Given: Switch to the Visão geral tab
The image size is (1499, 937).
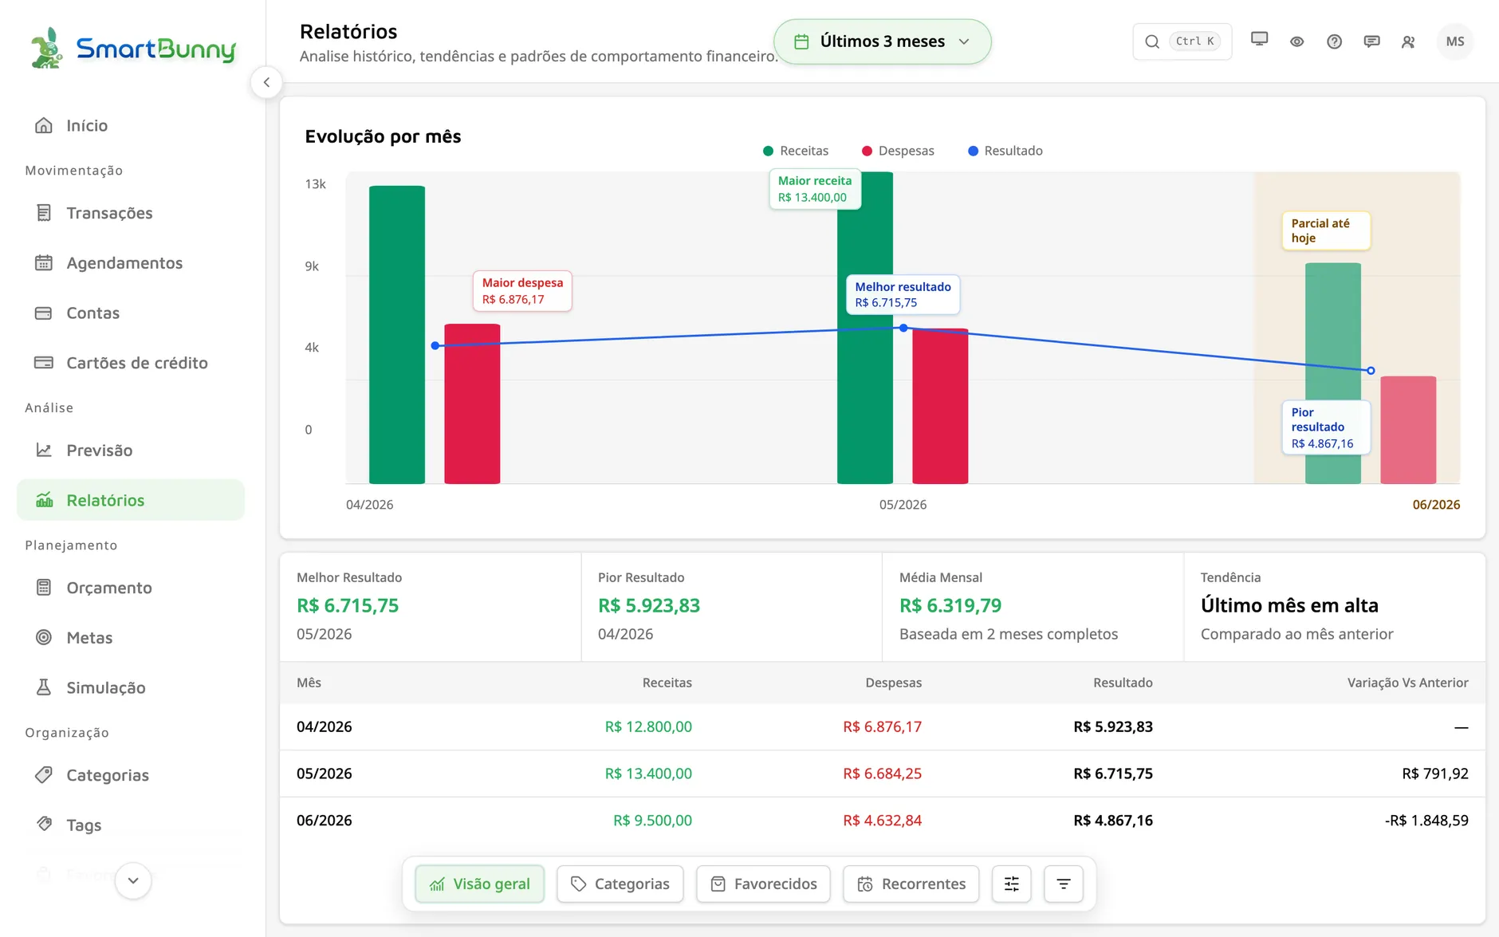Looking at the screenshot, I should pos(480,884).
